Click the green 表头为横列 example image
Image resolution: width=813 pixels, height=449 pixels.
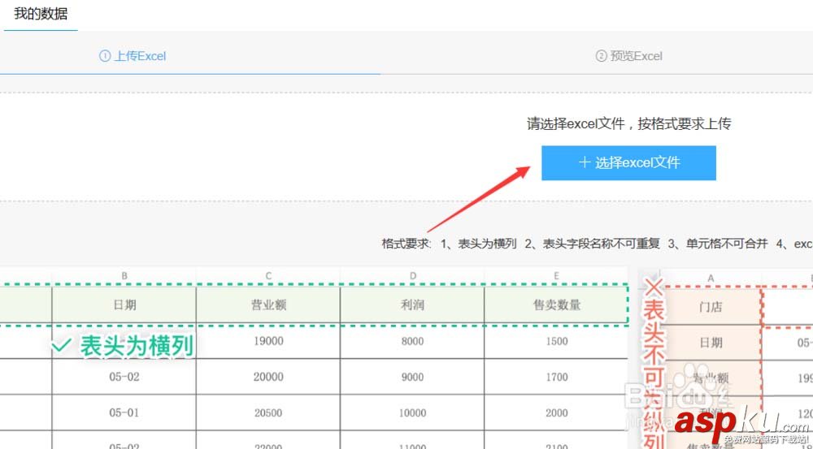[x=314, y=357]
